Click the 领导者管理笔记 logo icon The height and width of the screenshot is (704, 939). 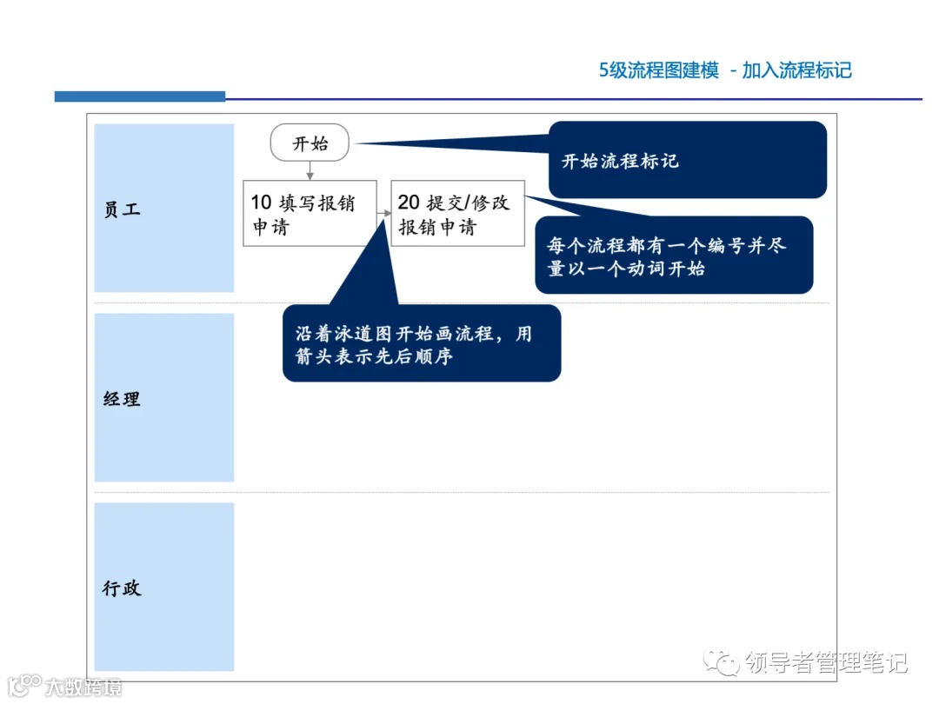(x=722, y=664)
